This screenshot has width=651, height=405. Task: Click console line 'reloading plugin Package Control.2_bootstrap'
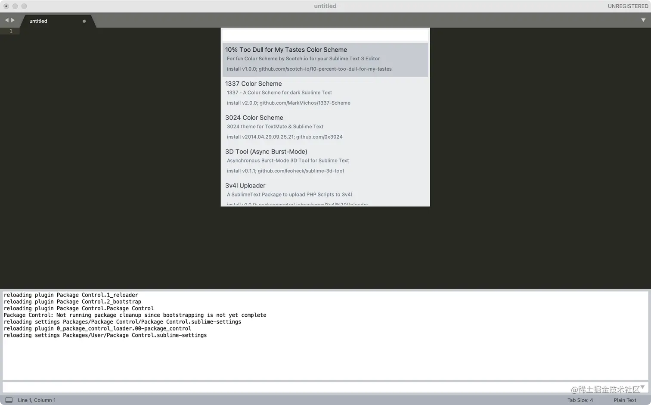pyautogui.click(x=72, y=302)
